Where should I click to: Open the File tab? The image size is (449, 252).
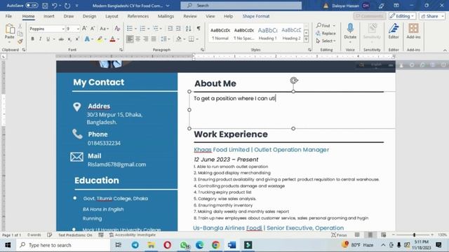[x=8, y=16]
